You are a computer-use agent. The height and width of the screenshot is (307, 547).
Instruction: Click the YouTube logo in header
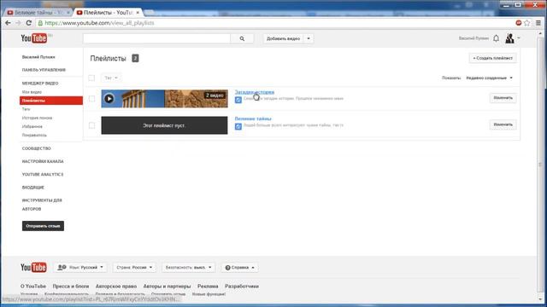point(34,38)
